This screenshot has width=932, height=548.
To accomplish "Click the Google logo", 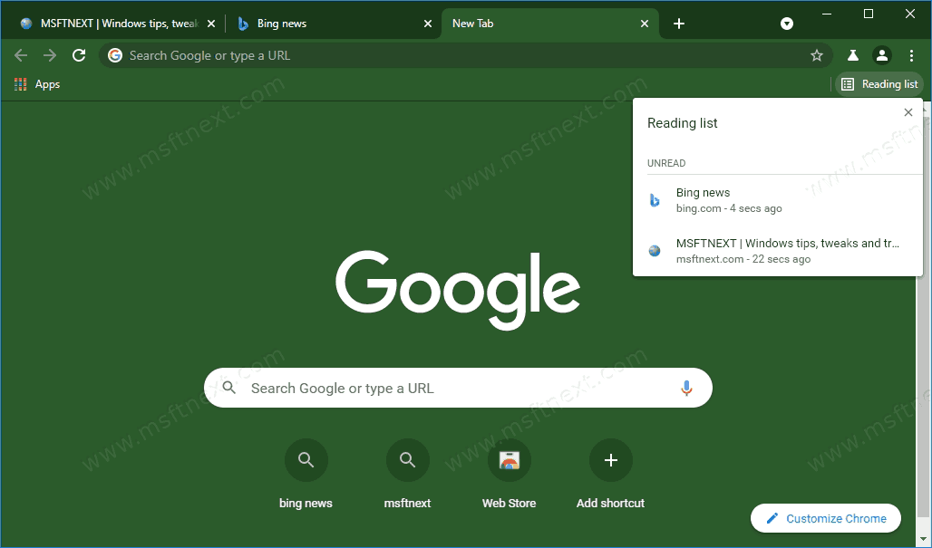I will (x=458, y=291).
